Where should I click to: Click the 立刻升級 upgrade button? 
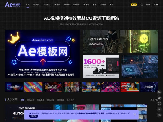tap(34, 116)
